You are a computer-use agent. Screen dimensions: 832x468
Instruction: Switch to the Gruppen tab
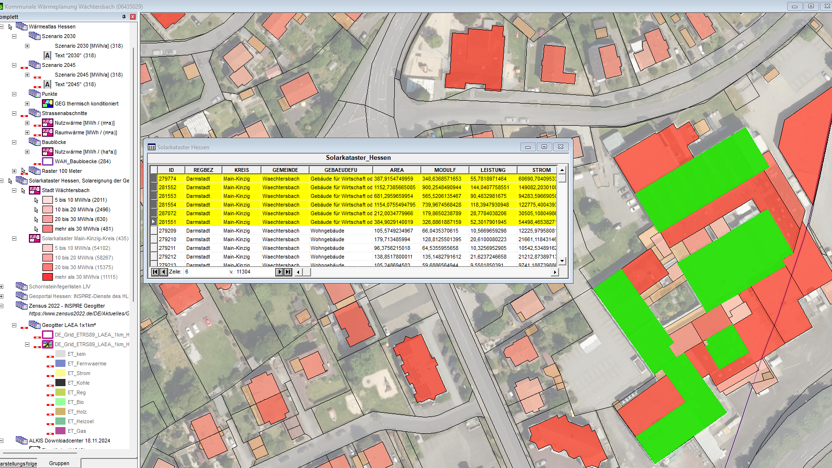tap(59, 463)
